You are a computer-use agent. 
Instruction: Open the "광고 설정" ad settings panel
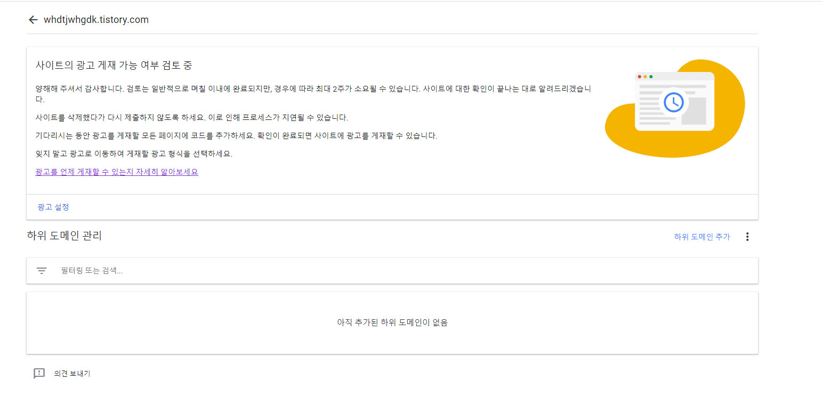(52, 207)
